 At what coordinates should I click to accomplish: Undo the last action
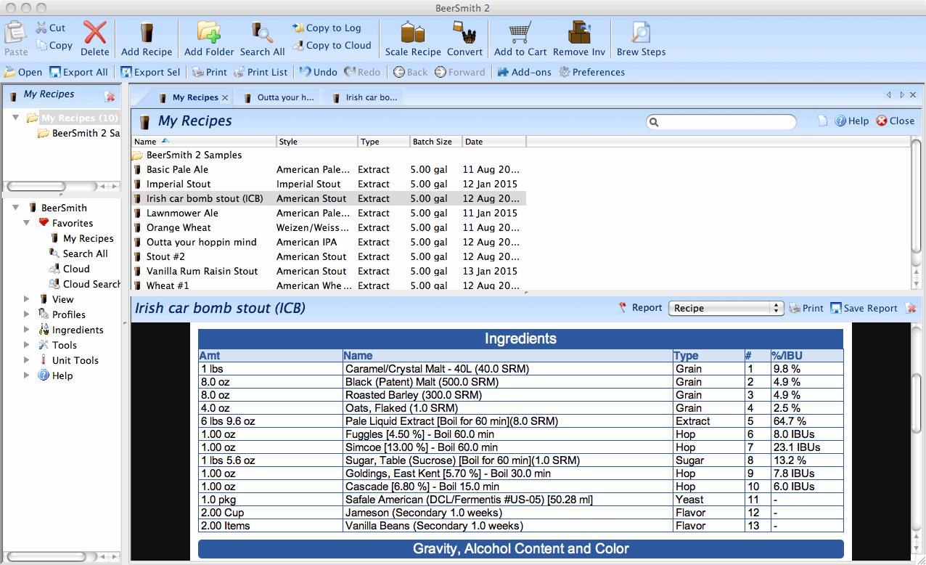319,72
